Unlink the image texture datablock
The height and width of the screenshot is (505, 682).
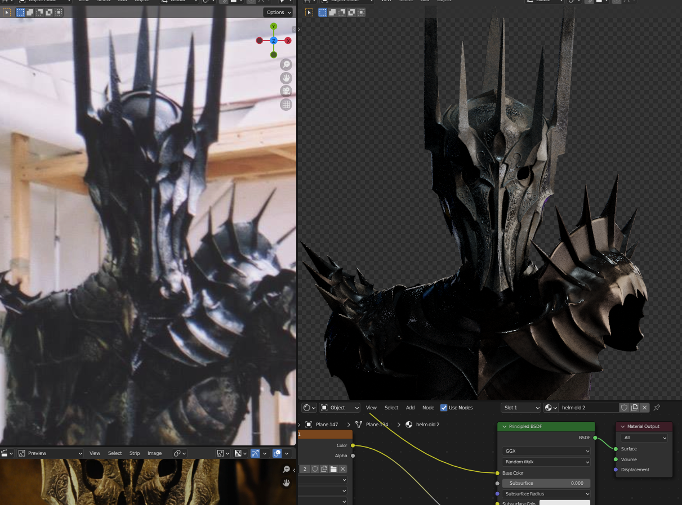click(342, 469)
